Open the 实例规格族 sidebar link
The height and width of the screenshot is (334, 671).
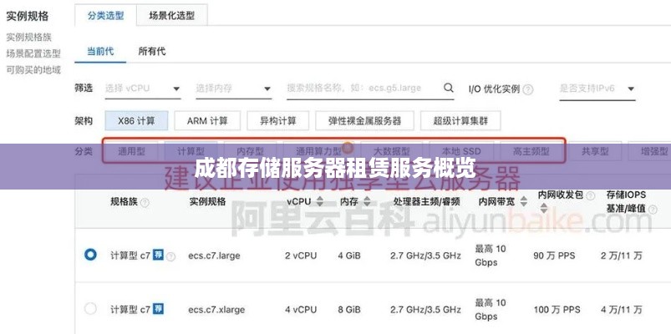coord(28,38)
